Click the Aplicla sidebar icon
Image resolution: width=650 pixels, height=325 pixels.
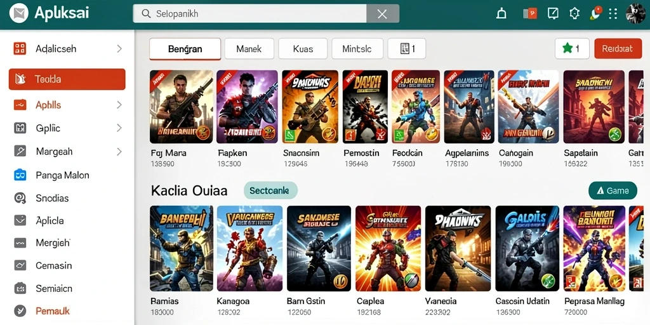click(20, 220)
